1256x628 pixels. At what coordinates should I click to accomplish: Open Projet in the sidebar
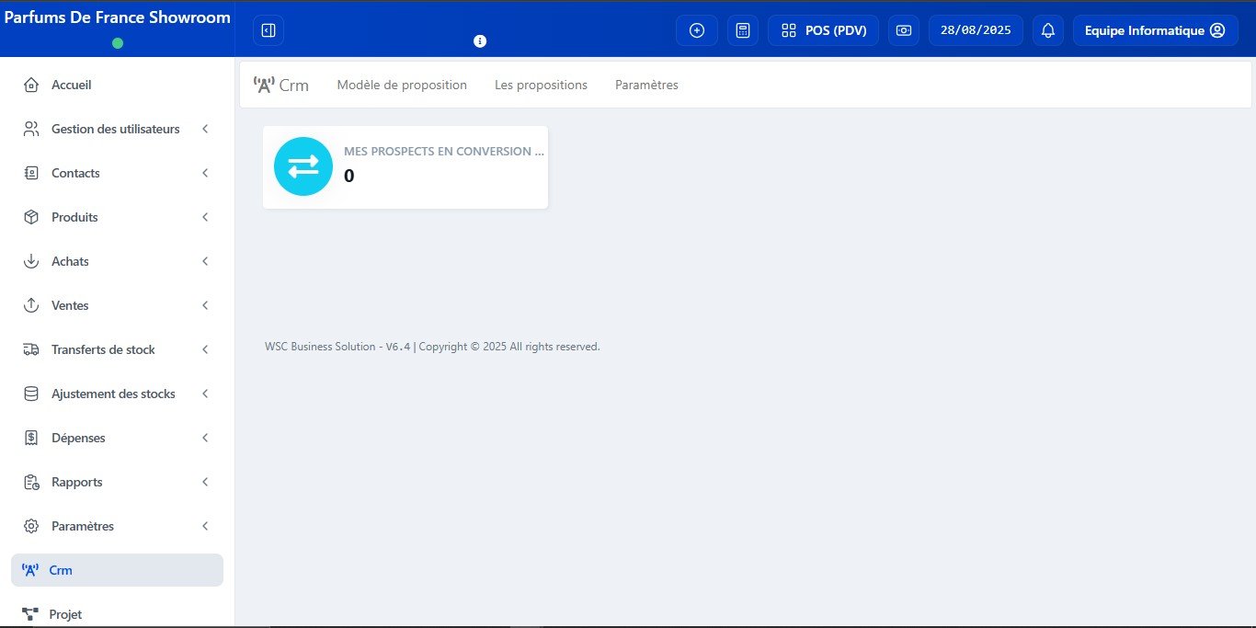[x=65, y=614]
